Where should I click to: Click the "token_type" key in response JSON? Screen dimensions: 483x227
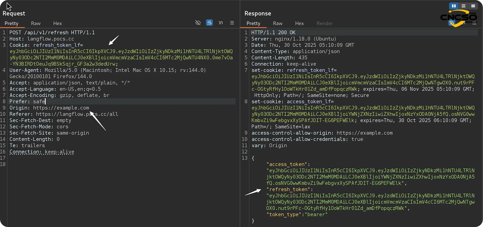pos(284,214)
